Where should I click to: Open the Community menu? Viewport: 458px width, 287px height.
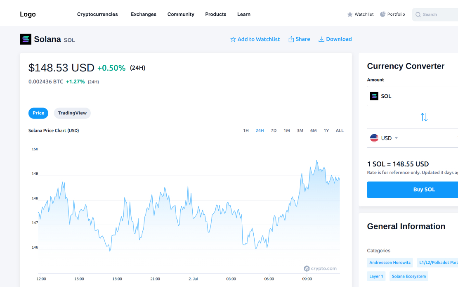[x=181, y=14]
